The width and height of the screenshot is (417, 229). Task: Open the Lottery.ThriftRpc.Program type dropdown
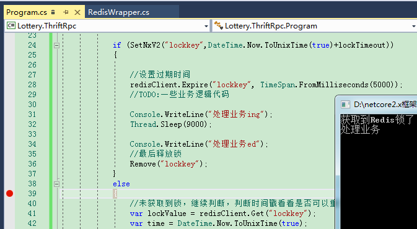tap(413, 26)
